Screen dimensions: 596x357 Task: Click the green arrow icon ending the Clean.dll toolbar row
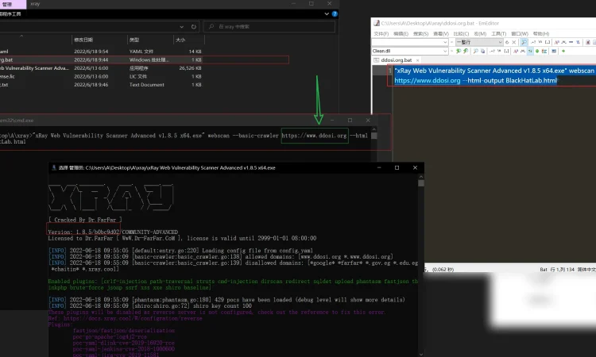(563, 51)
